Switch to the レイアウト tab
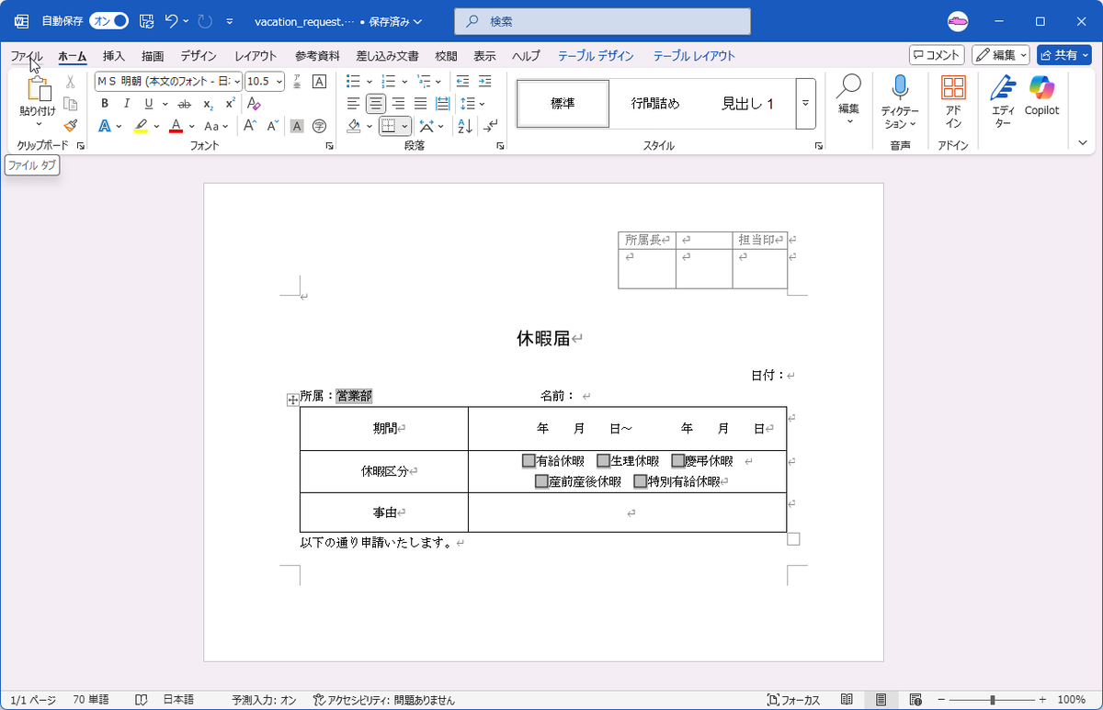 coord(256,56)
